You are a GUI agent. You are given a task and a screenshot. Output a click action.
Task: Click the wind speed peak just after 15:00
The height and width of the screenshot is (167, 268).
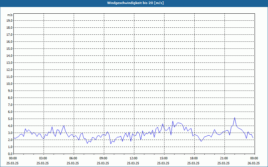[173, 121]
